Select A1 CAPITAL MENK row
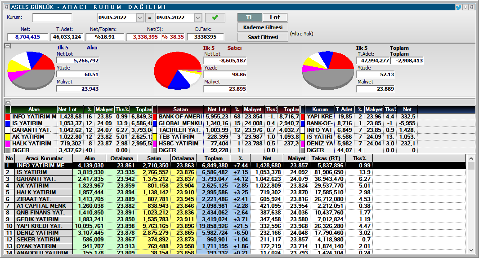 [235, 206]
